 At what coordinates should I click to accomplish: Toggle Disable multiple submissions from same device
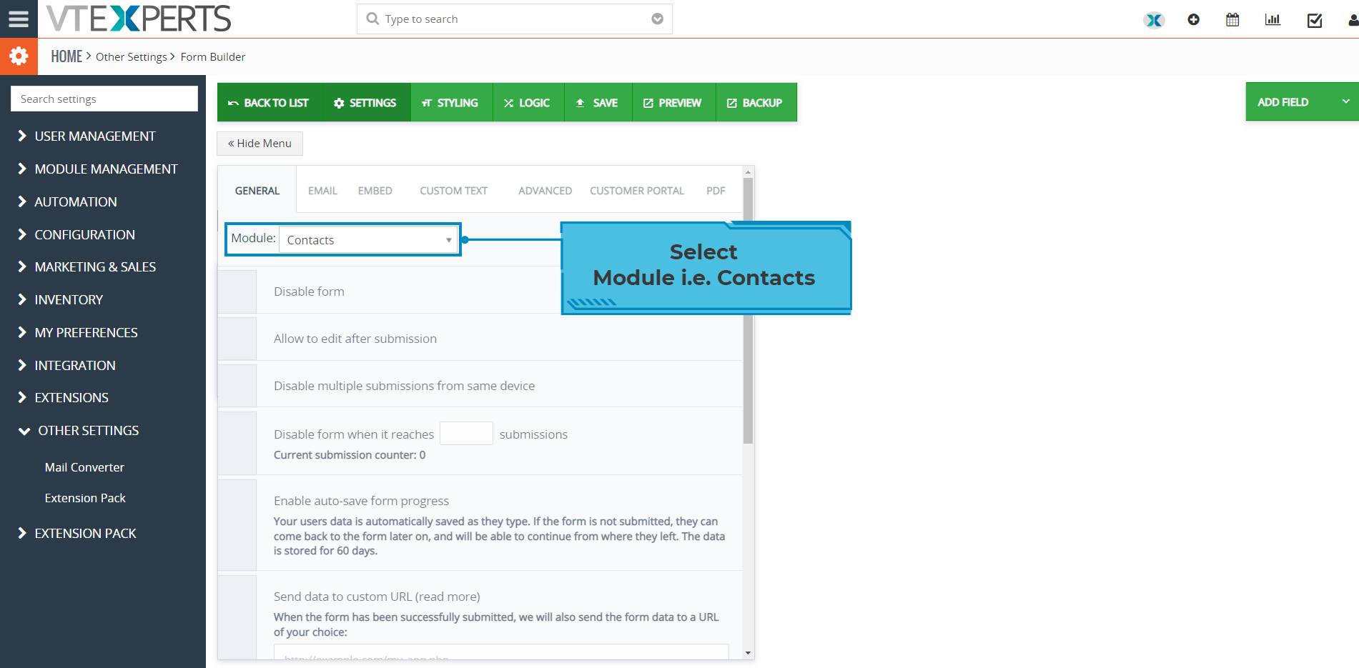coord(237,385)
